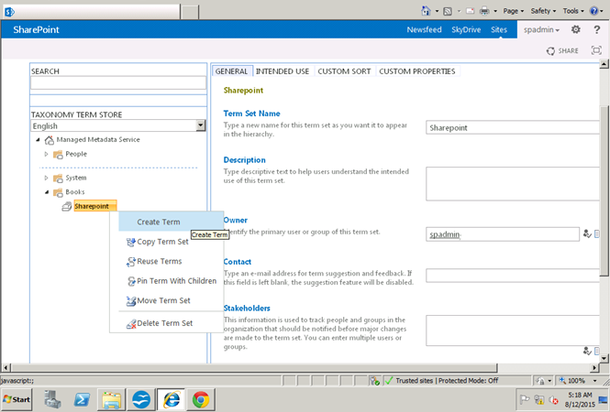
Task: Open File Explorer from the taskbar
Action: pyautogui.click(x=112, y=400)
